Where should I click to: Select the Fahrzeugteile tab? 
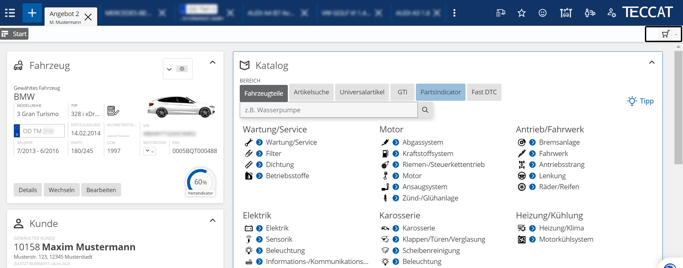click(264, 93)
